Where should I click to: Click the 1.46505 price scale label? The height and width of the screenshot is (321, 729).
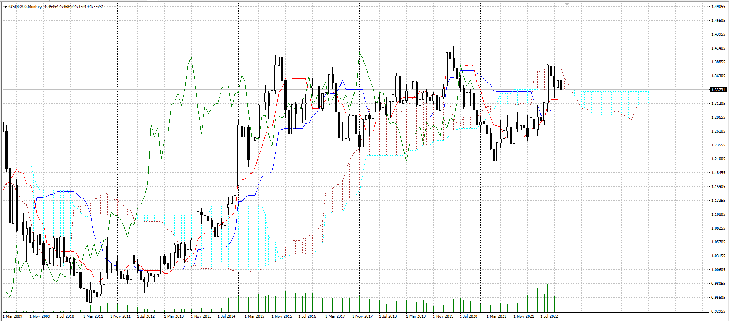[x=718, y=21]
